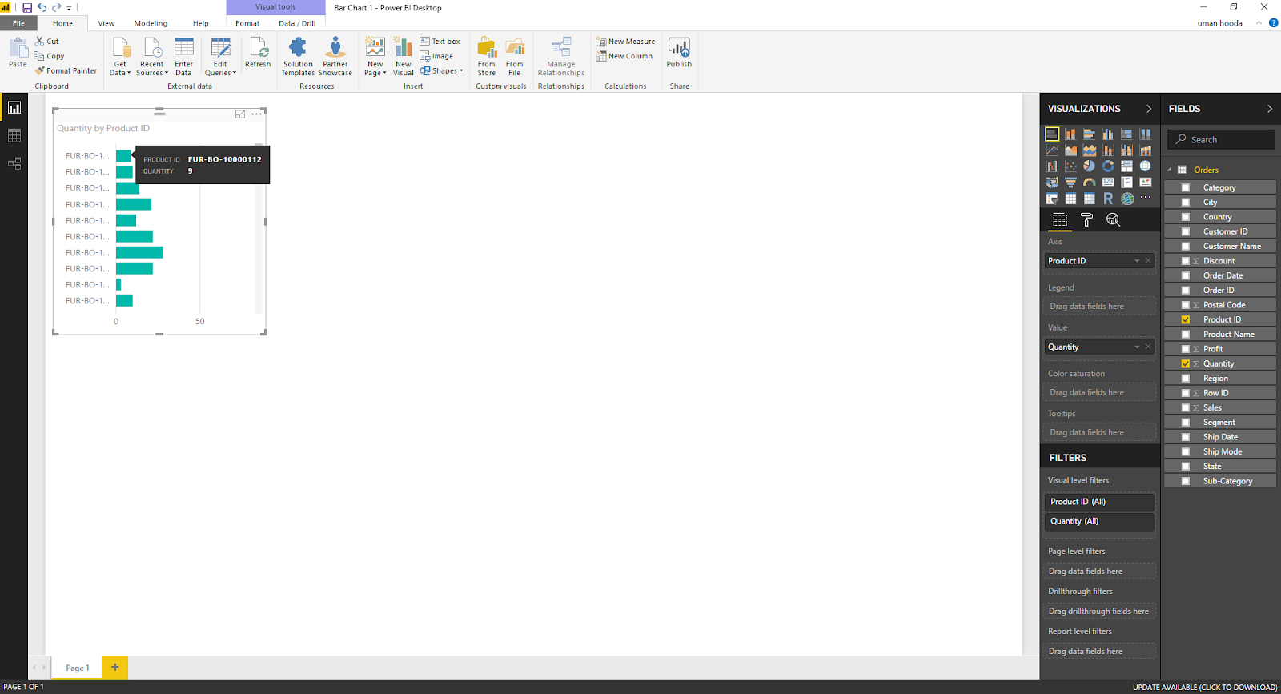Open More options on the chart
This screenshot has height=694, width=1281.
point(256,114)
